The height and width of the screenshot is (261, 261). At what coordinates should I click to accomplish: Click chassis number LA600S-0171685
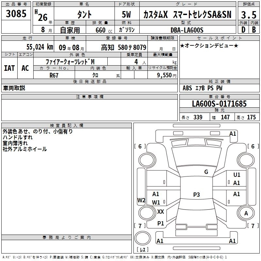click(x=219, y=104)
